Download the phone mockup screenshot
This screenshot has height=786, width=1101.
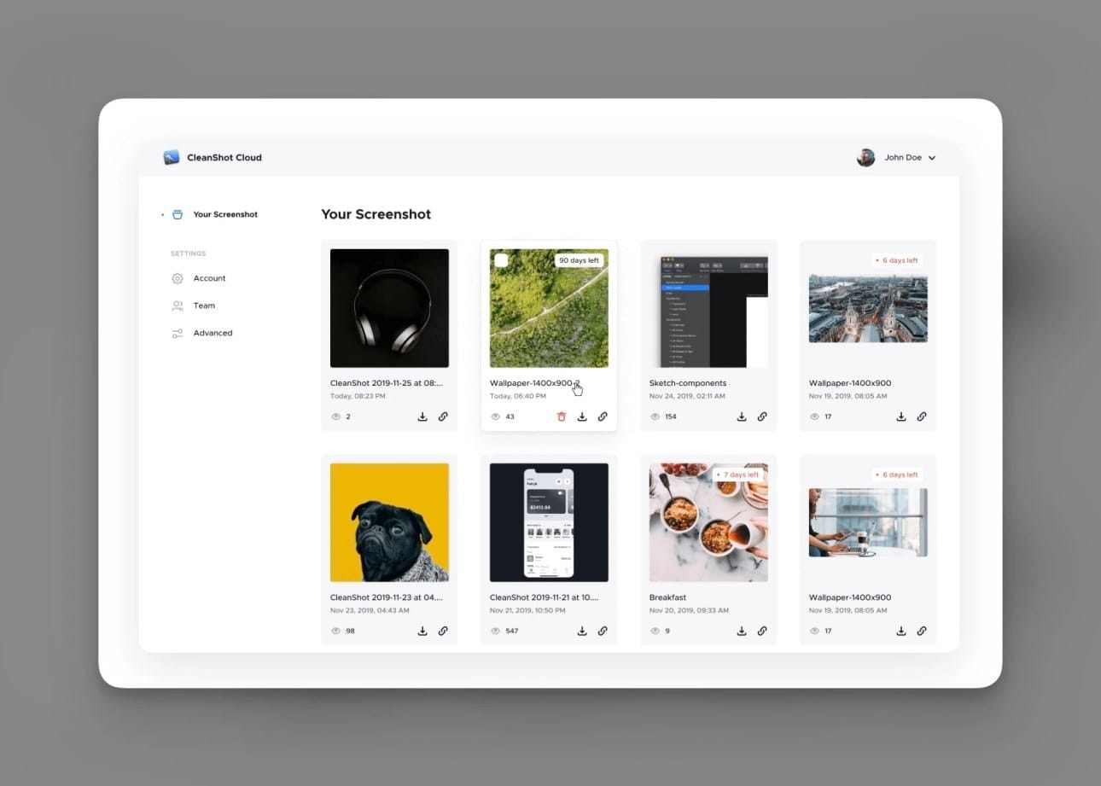tap(582, 631)
